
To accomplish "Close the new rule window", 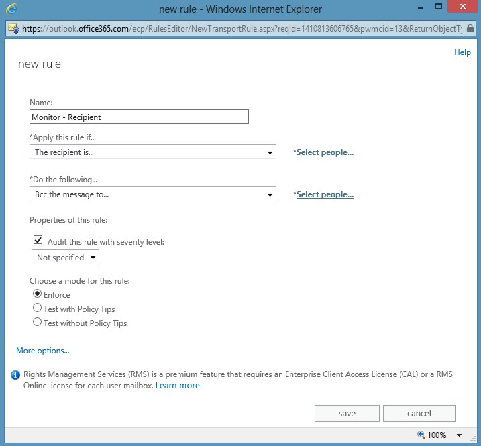I will click(463, 7).
